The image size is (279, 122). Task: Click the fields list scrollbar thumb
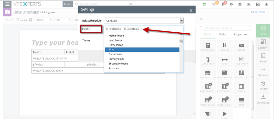point(181,41)
